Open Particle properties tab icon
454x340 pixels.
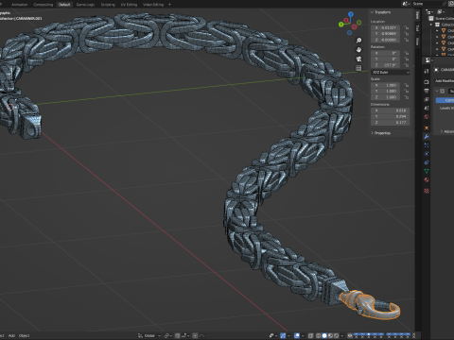coord(427,145)
